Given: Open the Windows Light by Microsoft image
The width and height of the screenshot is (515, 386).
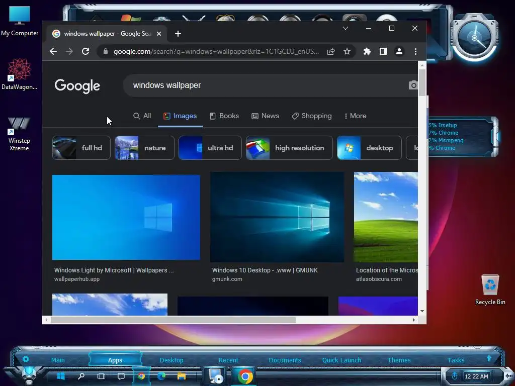Looking at the screenshot, I should click(126, 217).
